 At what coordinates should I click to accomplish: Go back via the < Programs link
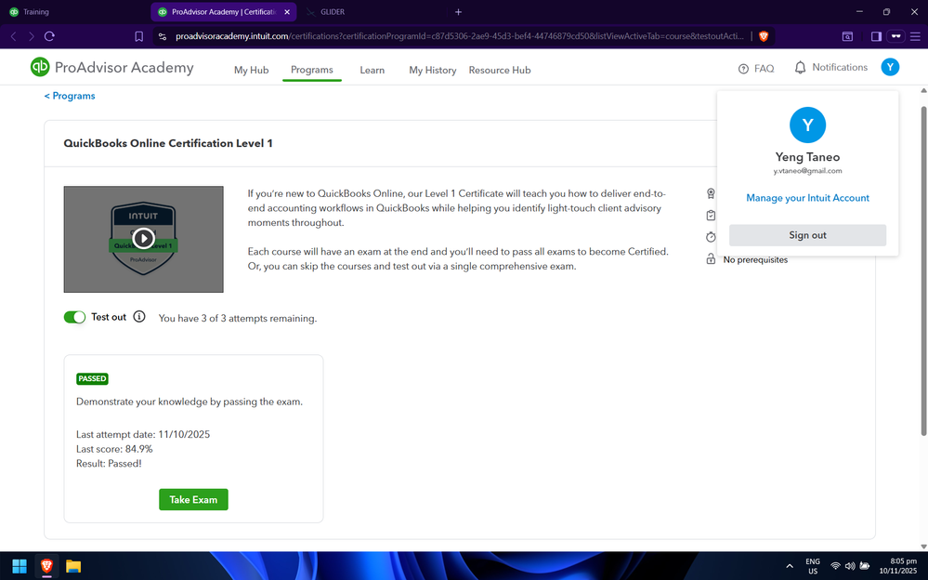70,96
